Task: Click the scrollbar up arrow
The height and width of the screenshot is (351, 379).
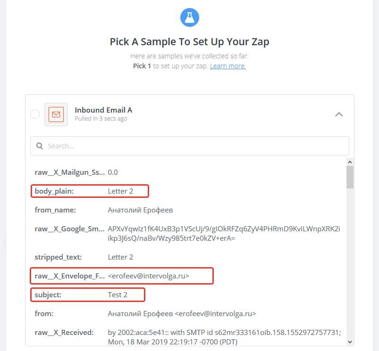Action: (x=350, y=162)
